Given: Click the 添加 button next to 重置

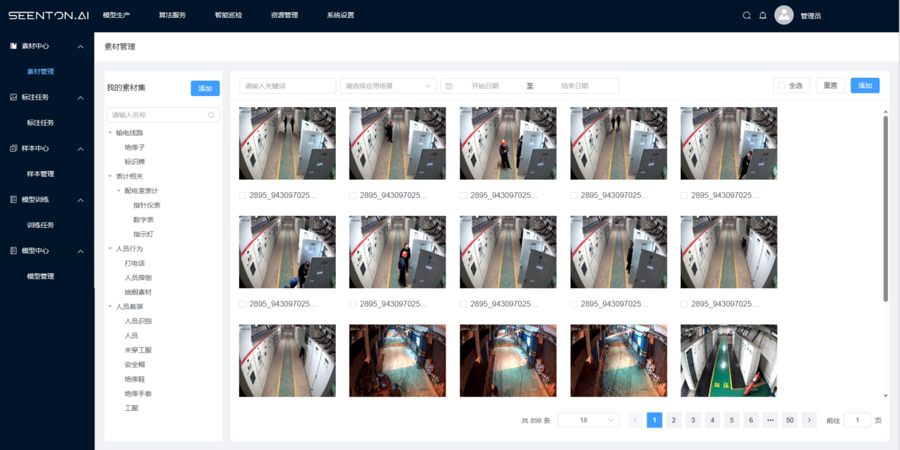Looking at the screenshot, I should pyautogui.click(x=865, y=85).
